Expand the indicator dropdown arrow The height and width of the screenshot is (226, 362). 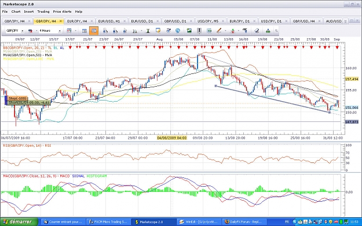pyautogui.click(x=238, y=31)
